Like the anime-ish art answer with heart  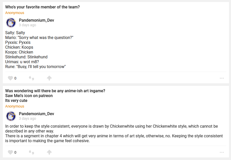point(10,152)
